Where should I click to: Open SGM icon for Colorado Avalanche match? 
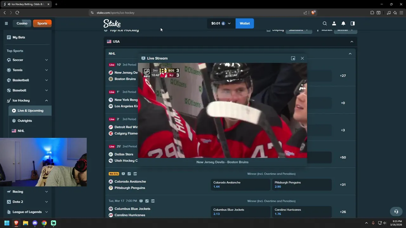(x=135, y=174)
